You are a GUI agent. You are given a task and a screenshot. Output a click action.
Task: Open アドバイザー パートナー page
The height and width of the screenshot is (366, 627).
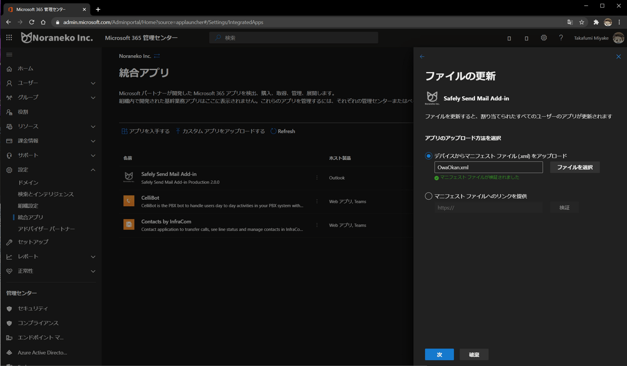pyautogui.click(x=46, y=229)
